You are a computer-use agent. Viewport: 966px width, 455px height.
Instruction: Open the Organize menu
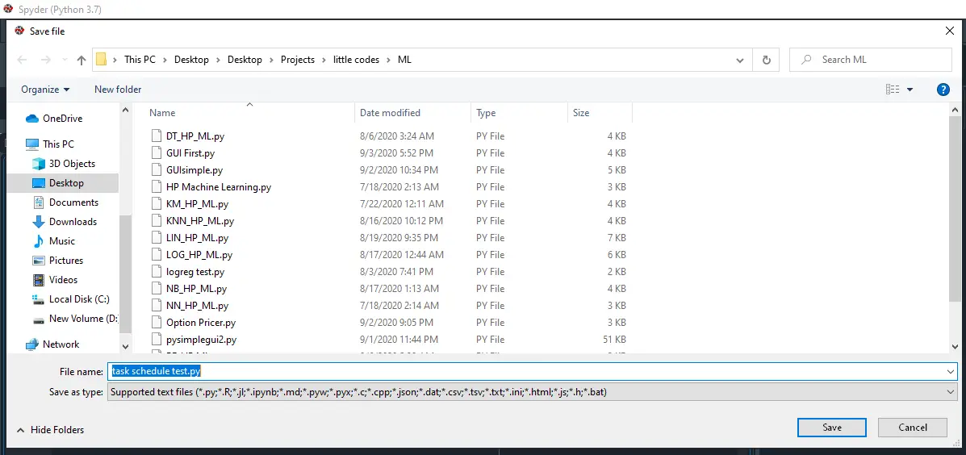45,90
